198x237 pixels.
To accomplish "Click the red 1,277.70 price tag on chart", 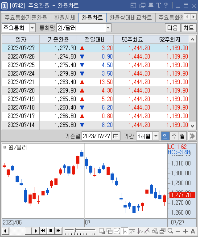I will click(x=182, y=195).
